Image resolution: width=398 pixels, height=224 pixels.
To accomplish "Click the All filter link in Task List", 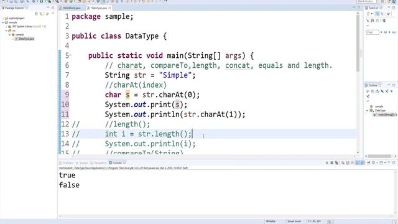I will [x=385, y=32].
